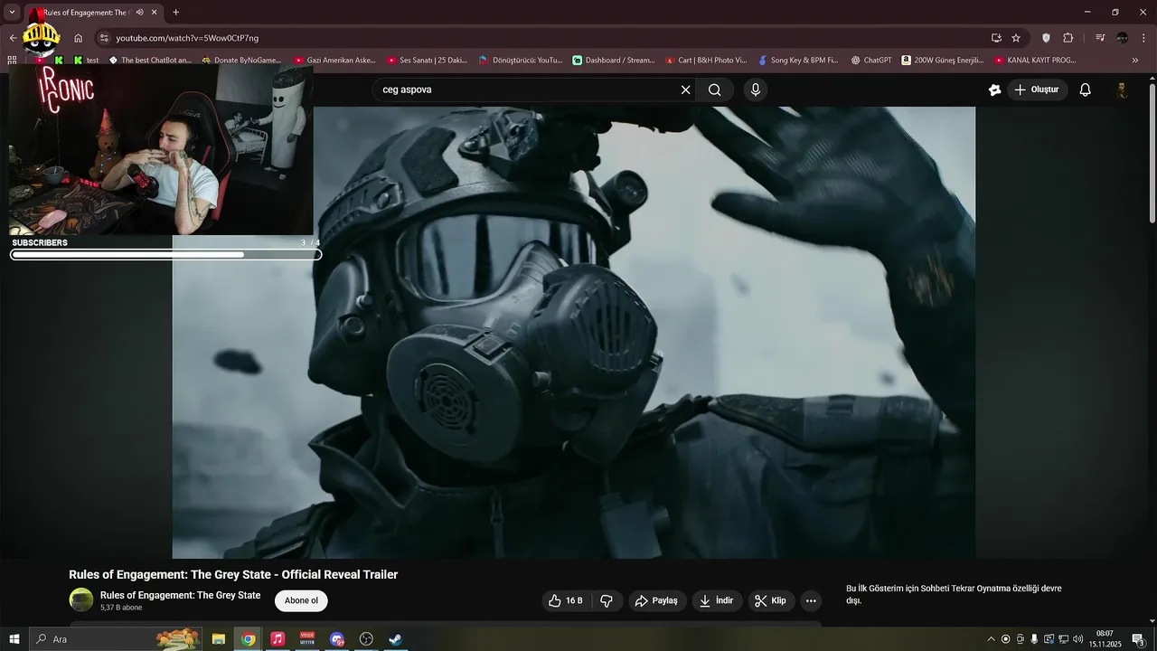Click the view site information icon

[104, 38]
